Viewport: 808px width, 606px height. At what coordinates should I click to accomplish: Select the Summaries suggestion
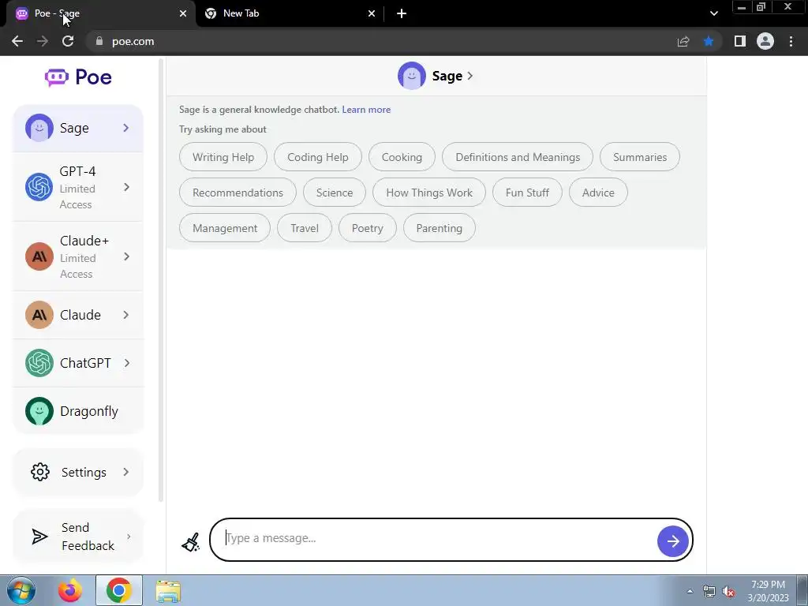pos(640,157)
